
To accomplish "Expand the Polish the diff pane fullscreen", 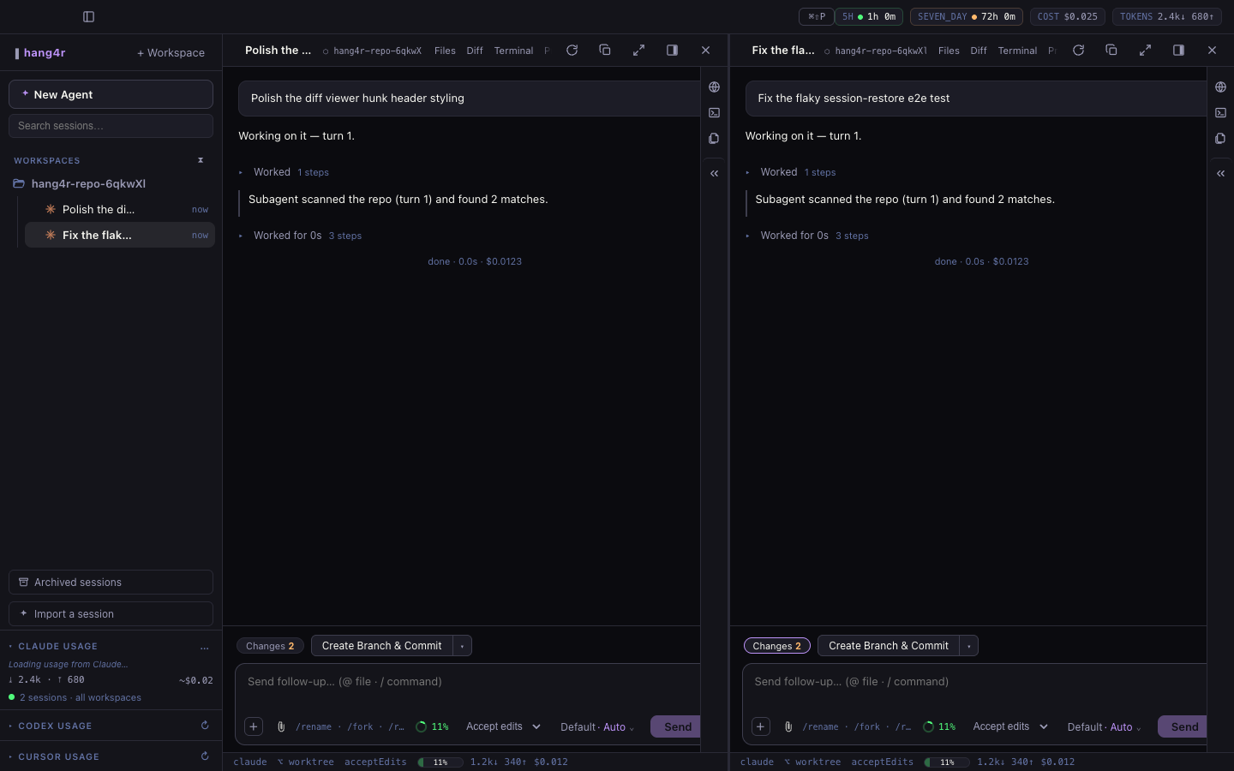I will click(x=638, y=50).
